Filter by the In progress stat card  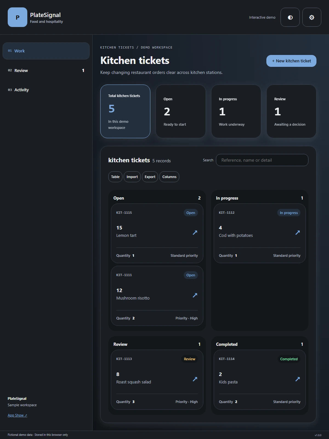coord(236,111)
